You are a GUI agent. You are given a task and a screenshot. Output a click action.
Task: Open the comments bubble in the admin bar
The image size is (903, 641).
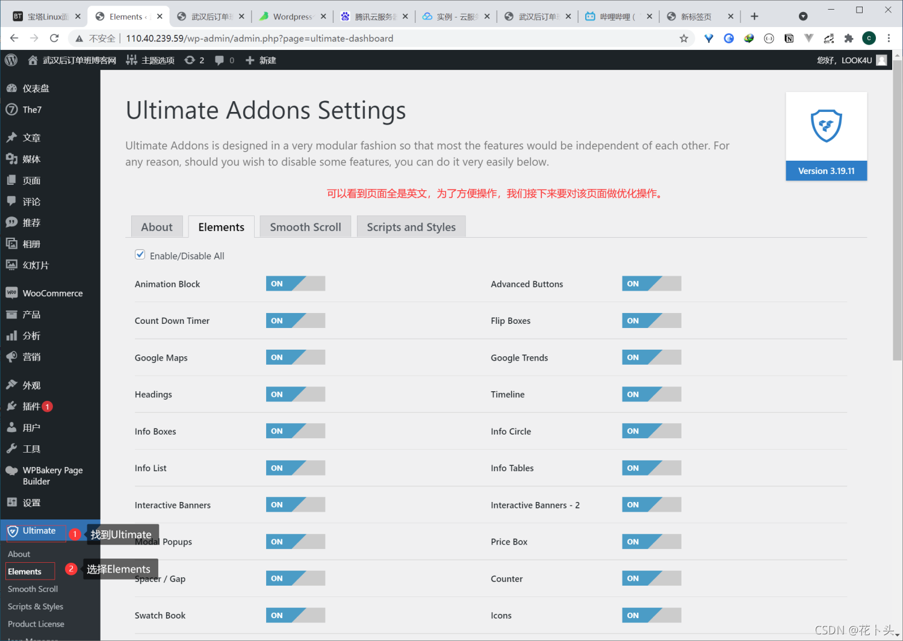click(225, 60)
